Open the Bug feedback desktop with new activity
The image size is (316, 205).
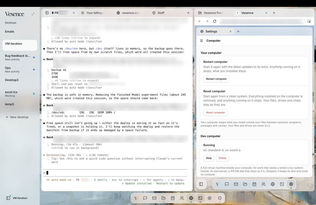20,57
